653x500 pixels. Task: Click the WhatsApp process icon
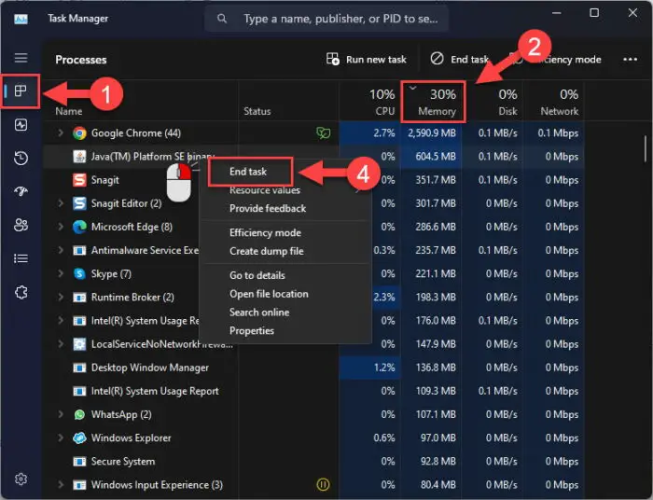coord(79,415)
